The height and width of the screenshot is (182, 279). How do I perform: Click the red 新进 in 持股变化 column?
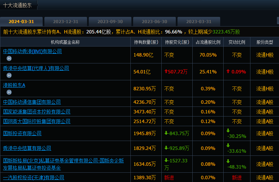169,178
